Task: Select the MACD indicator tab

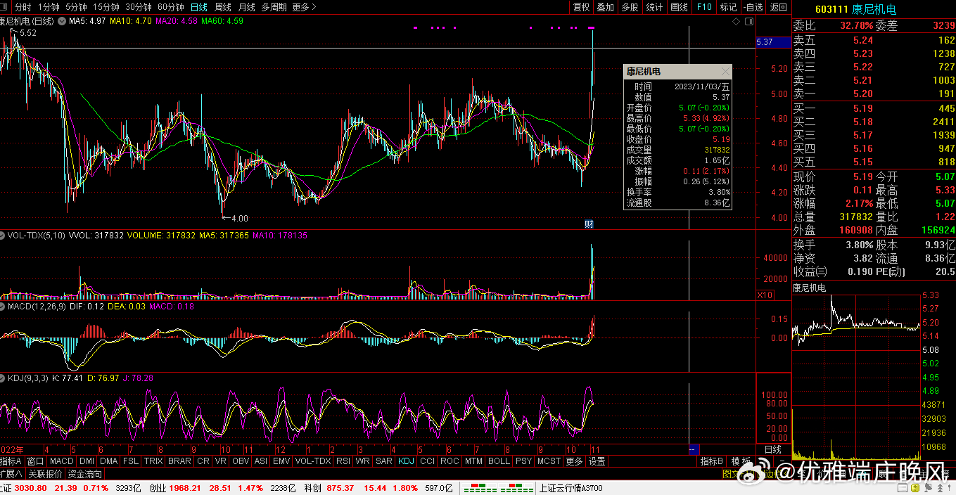Action: (x=62, y=461)
